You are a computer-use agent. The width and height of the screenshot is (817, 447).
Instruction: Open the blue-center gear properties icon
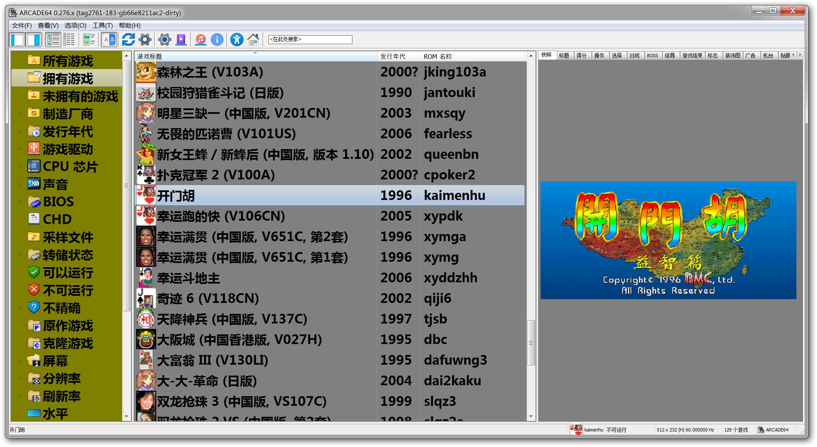[x=165, y=39]
